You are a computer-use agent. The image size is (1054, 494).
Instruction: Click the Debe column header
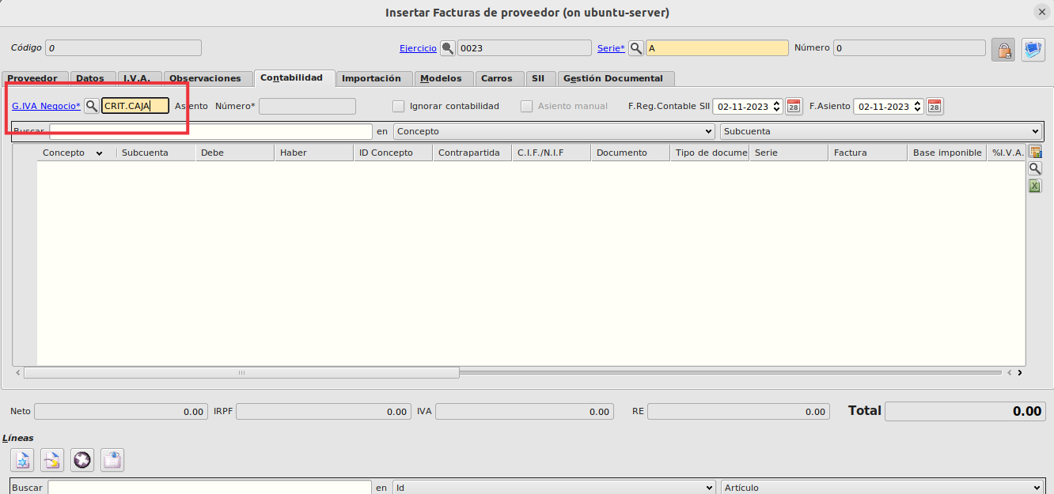coord(235,153)
